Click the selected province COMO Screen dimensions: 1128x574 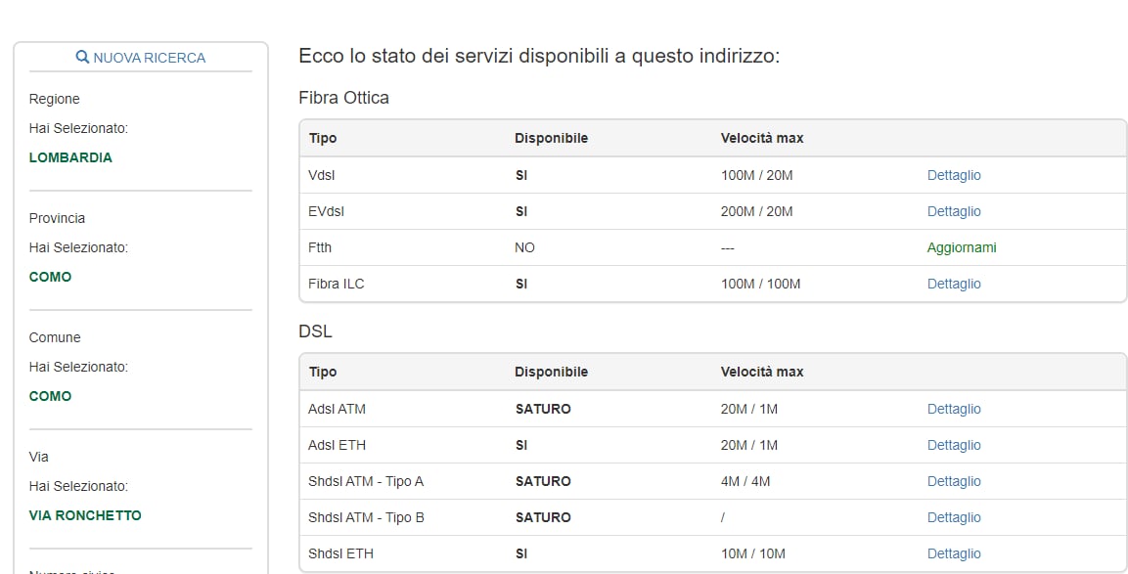50,277
